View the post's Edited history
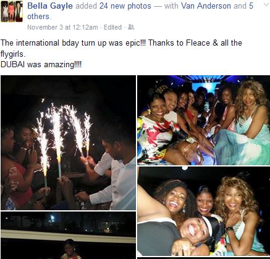 coord(112,27)
